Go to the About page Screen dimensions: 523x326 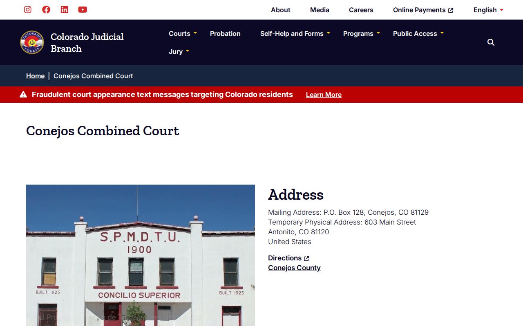click(x=281, y=10)
